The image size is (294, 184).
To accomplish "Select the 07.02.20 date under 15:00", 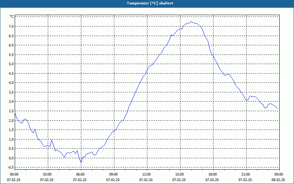I will pyautogui.click(x=179, y=180).
